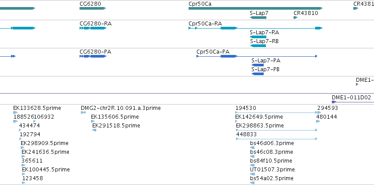Click EST label bs46d06.3prime

[272, 143]
